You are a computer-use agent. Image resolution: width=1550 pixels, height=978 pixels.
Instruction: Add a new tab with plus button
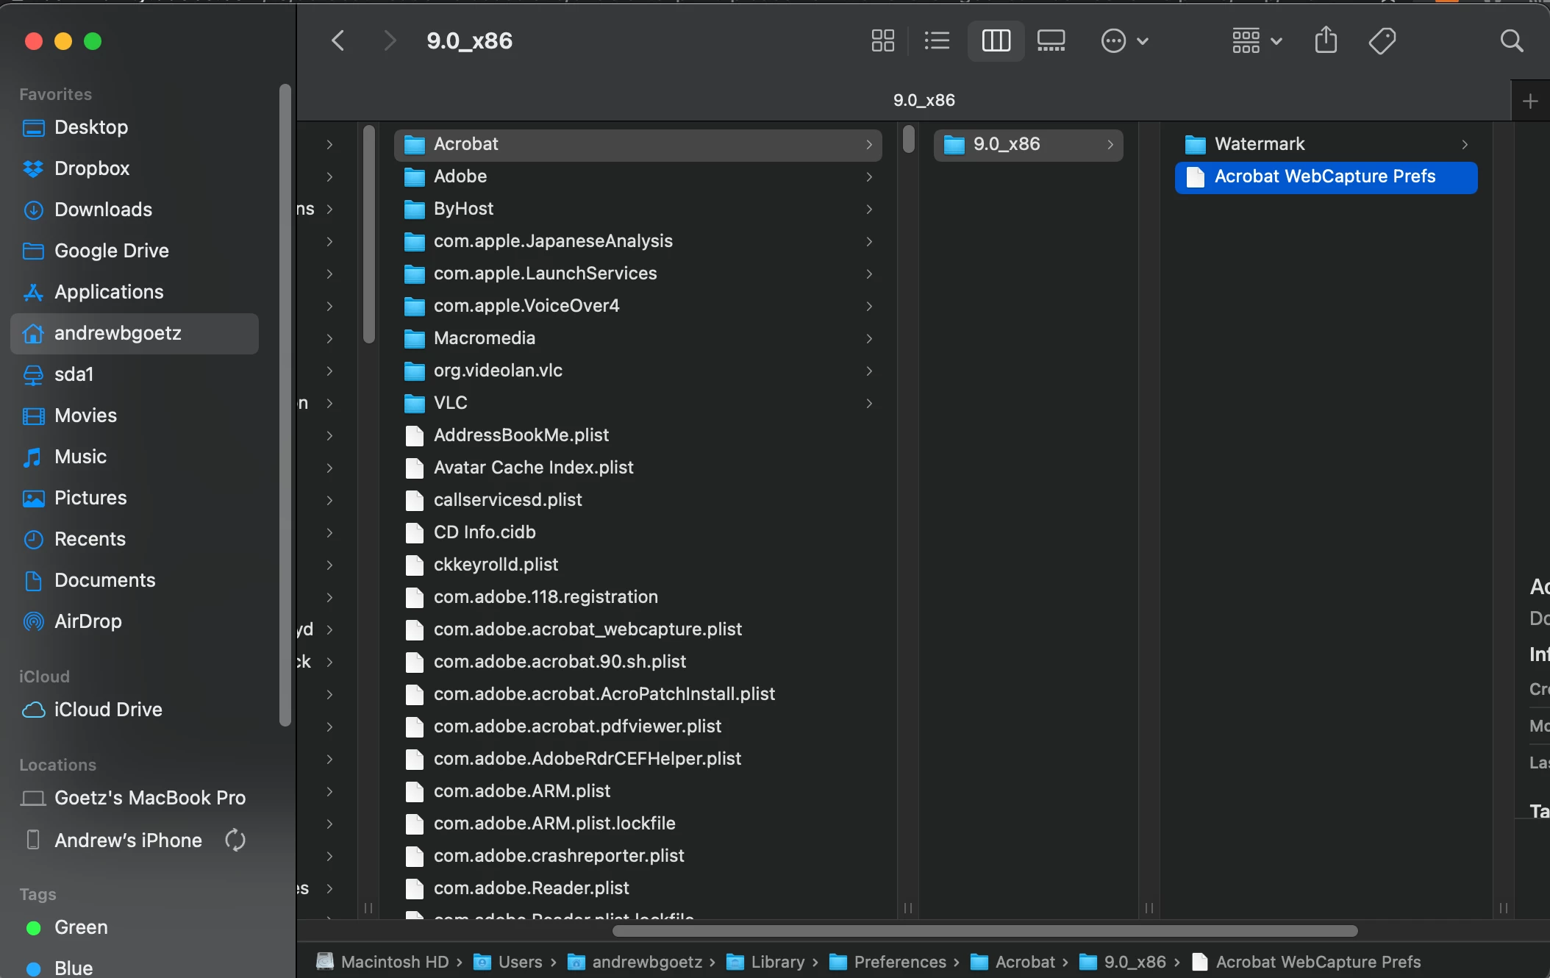[1530, 101]
